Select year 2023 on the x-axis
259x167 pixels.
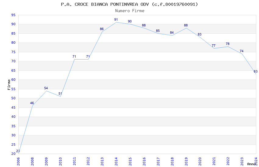242,161
